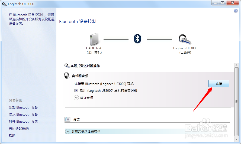This screenshot has height=144, width=241.
Task: Click the vertical scrollbar thumb
Action: tap(236, 102)
